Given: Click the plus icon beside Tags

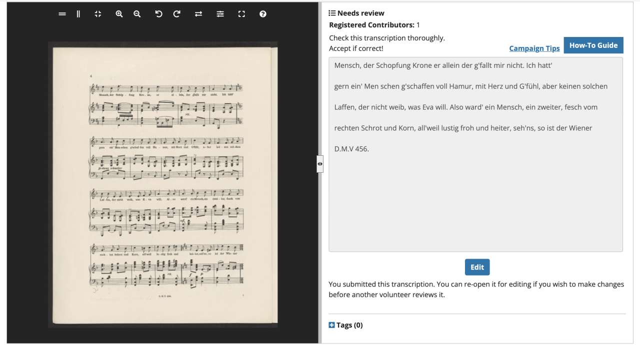Looking at the screenshot, I should coord(332,325).
